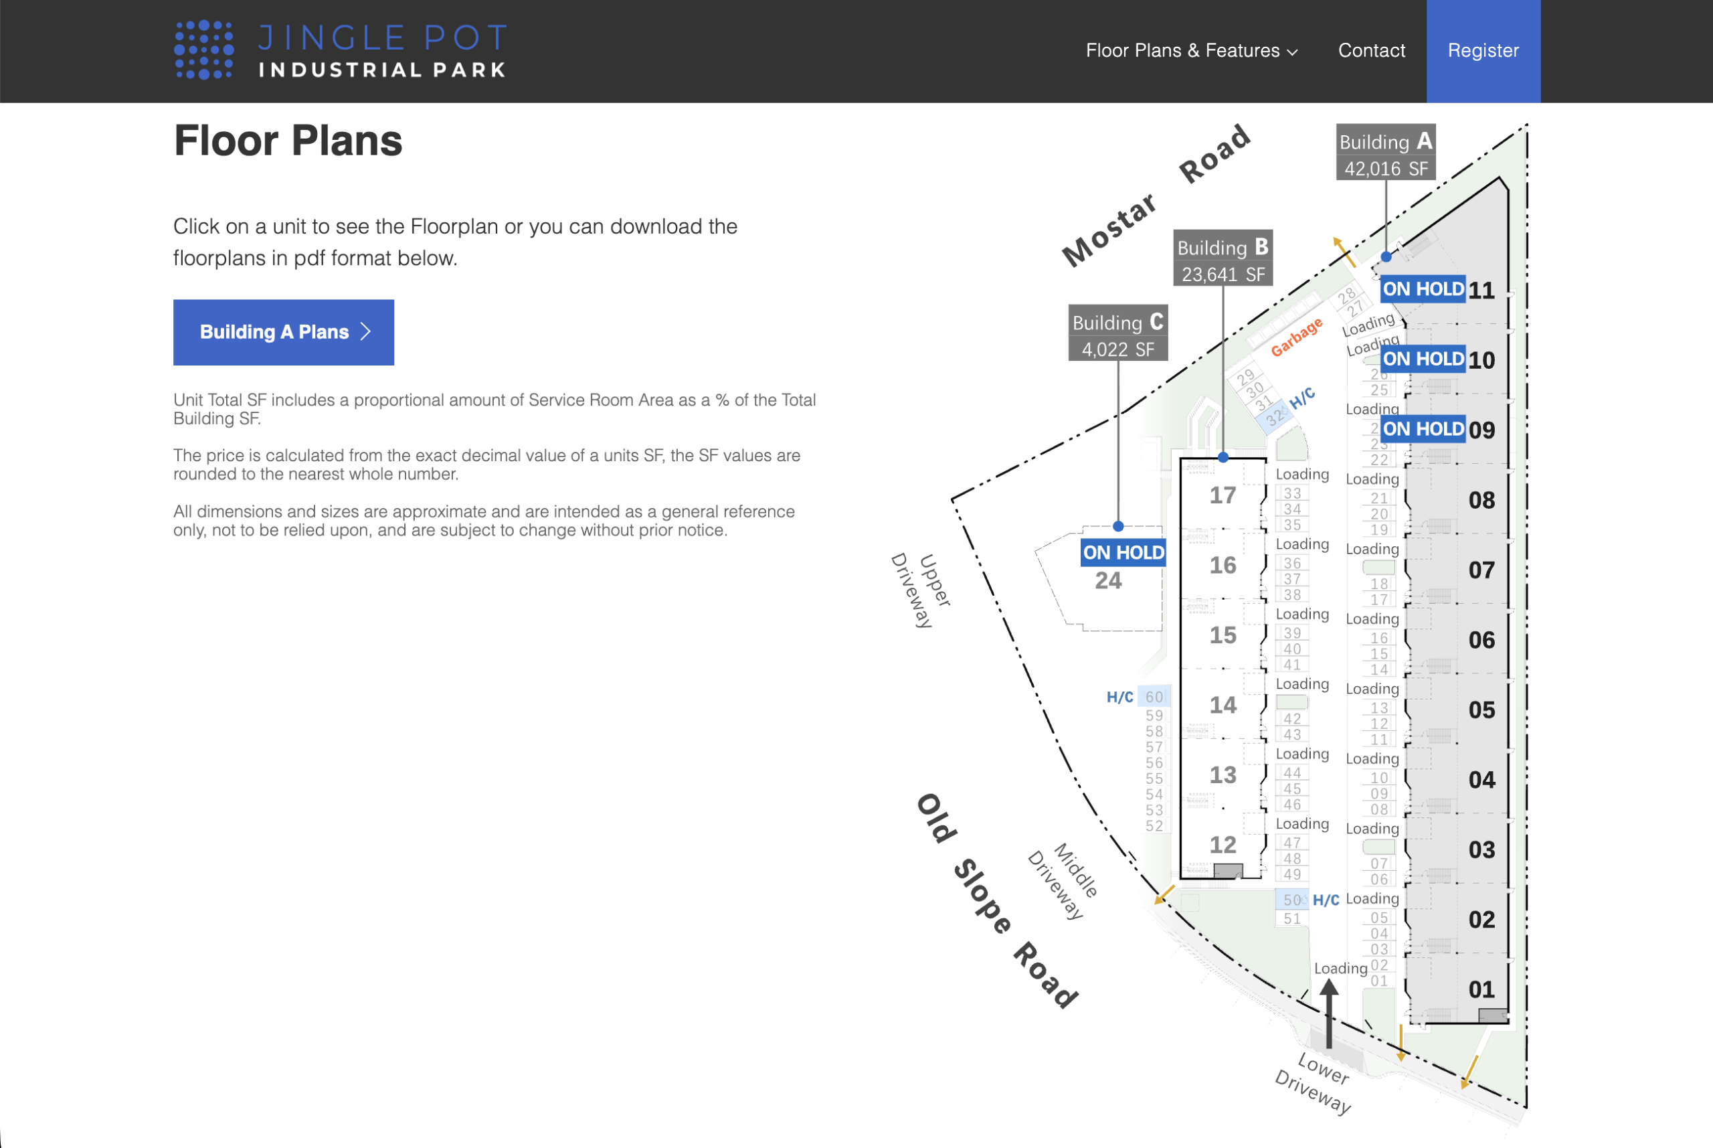This screenshot has width=1713, height=1148.
Task: Click the Lower Driveway entrance arrow
Action: (1329, 1014)
